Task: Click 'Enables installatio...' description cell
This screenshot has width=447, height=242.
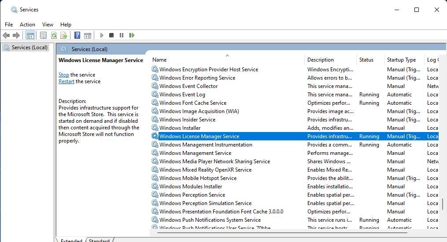Action: [x=330, y=187]
